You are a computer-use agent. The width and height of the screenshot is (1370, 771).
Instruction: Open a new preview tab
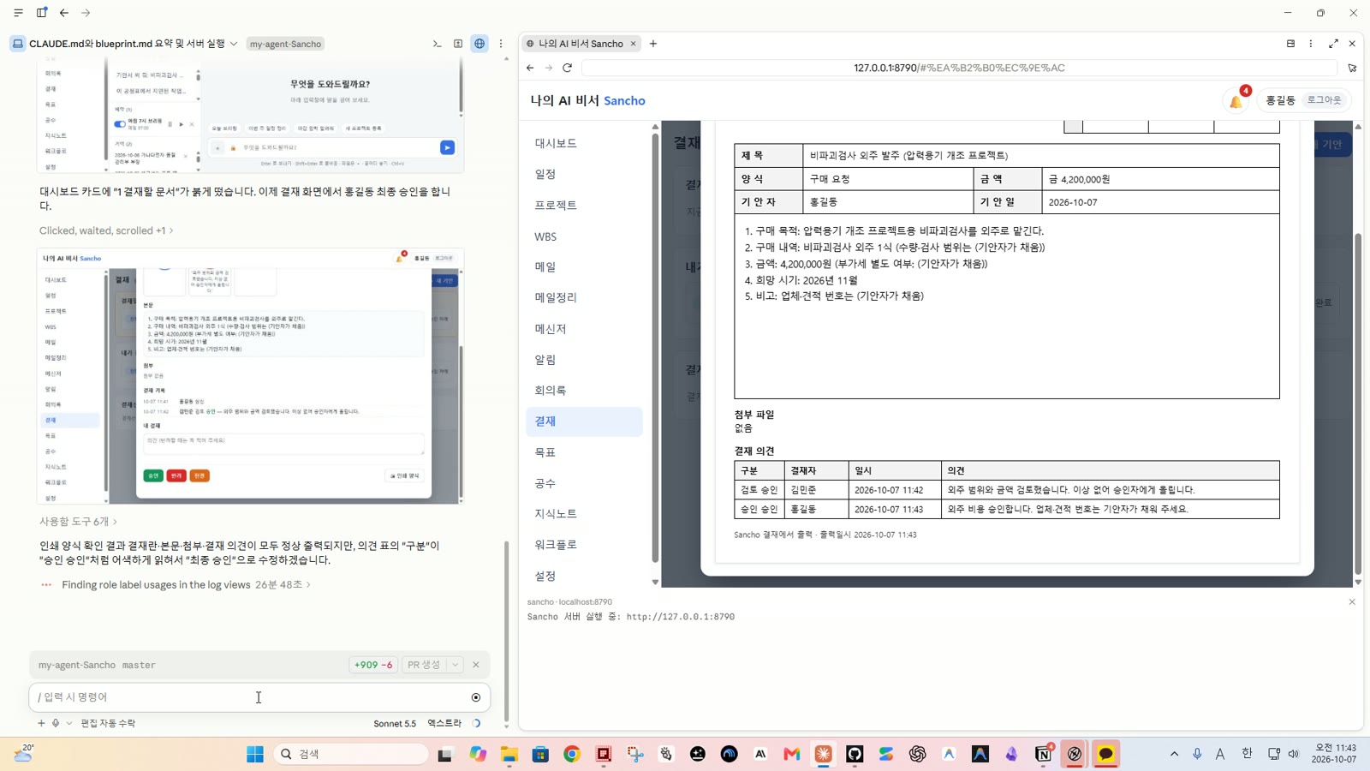[x=653, y=44]
